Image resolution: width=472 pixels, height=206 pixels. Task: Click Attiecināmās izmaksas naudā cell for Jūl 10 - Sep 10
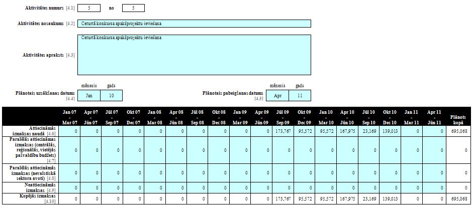tap(368, 131)
